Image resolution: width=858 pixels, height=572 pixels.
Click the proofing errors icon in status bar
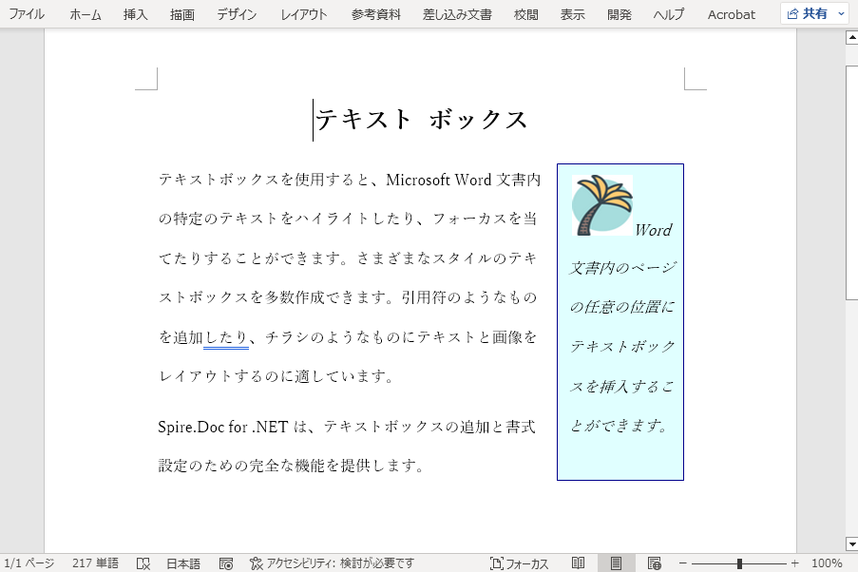[144, 562]
